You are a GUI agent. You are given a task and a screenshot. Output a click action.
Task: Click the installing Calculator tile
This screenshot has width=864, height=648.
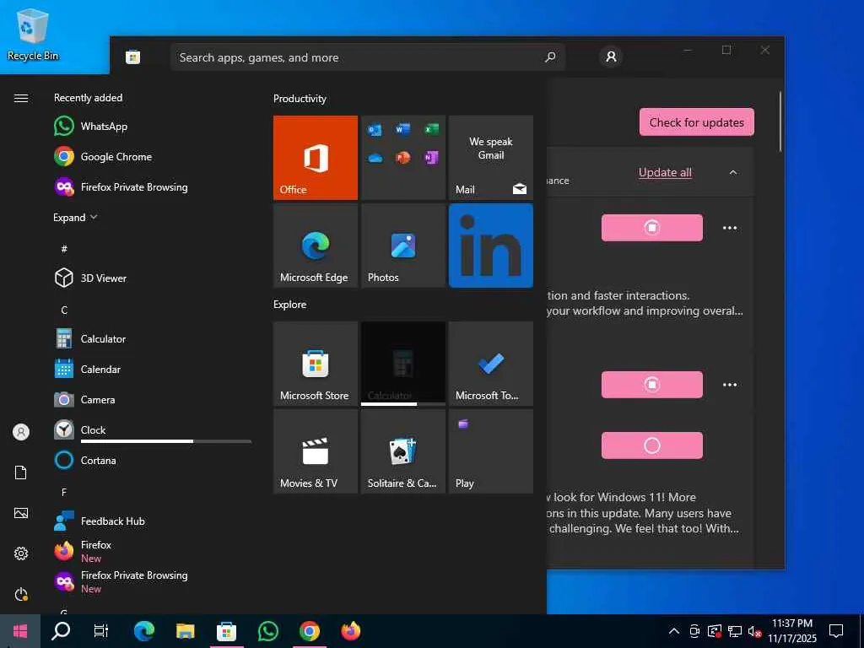402,364
